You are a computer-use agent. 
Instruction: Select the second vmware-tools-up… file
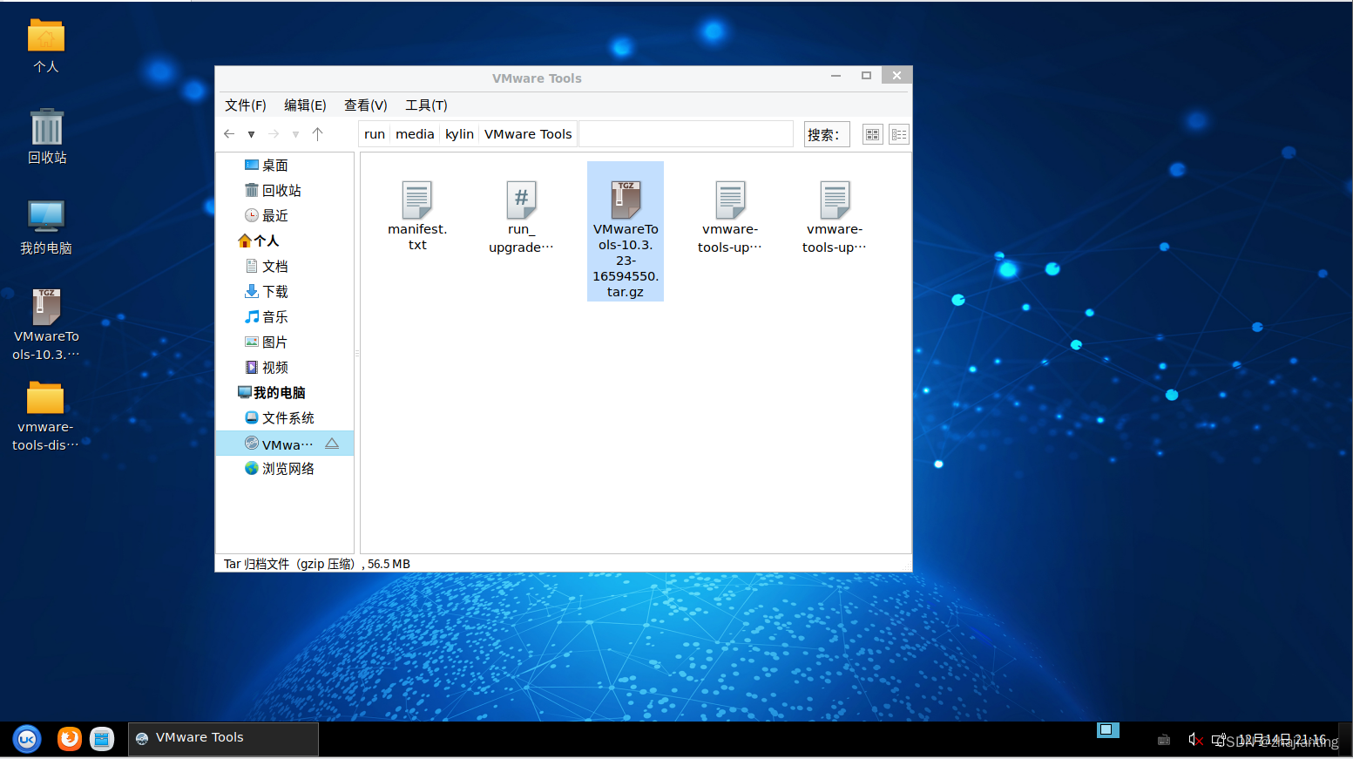coord(835,217)
